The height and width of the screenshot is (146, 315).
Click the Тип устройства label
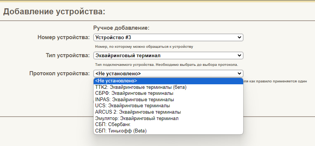point(68,56)
